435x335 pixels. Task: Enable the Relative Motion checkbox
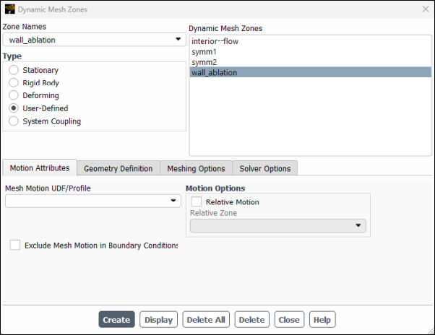[197, 202]
